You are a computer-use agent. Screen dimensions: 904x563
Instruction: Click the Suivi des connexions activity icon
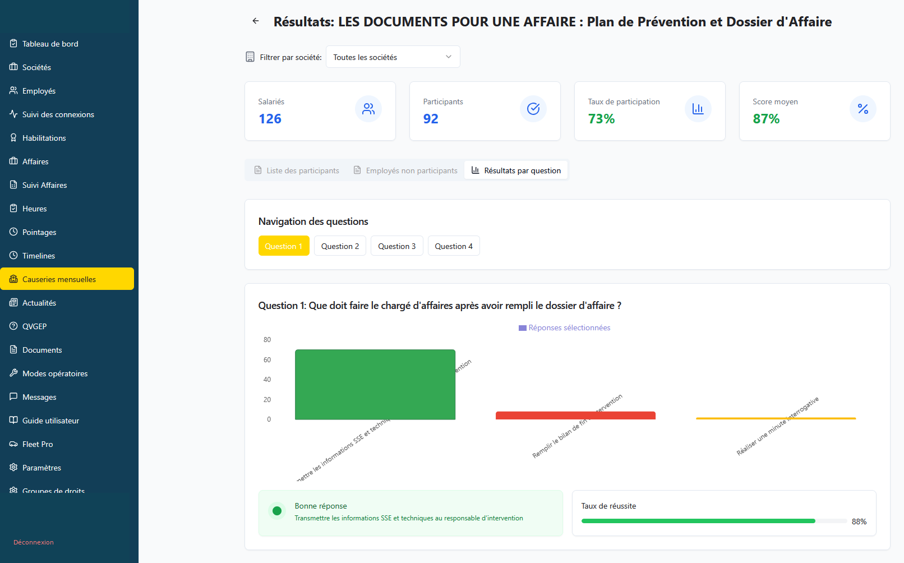coord(13,114)
